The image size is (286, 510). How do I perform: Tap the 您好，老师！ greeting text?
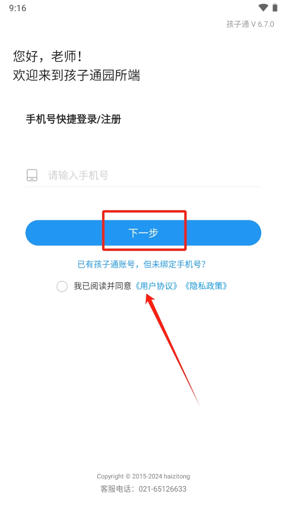(48, 56)
